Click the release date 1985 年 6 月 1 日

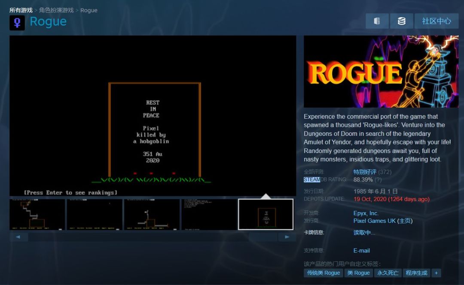(375, 192)
